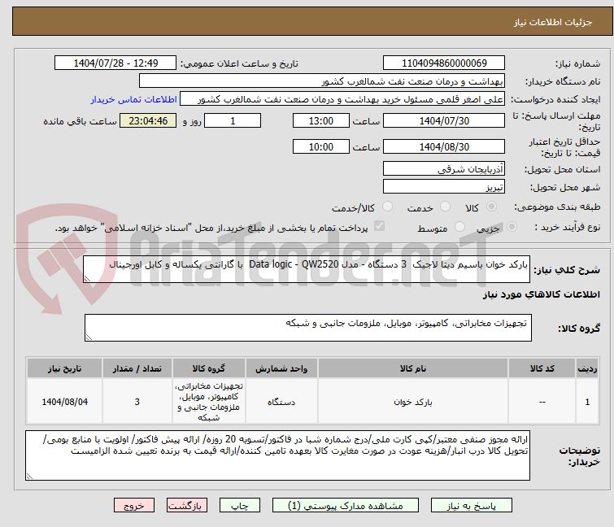Screen dimensions: 614x527
Task: Click the validity time field 10:00
Action: tap(320, 147)
